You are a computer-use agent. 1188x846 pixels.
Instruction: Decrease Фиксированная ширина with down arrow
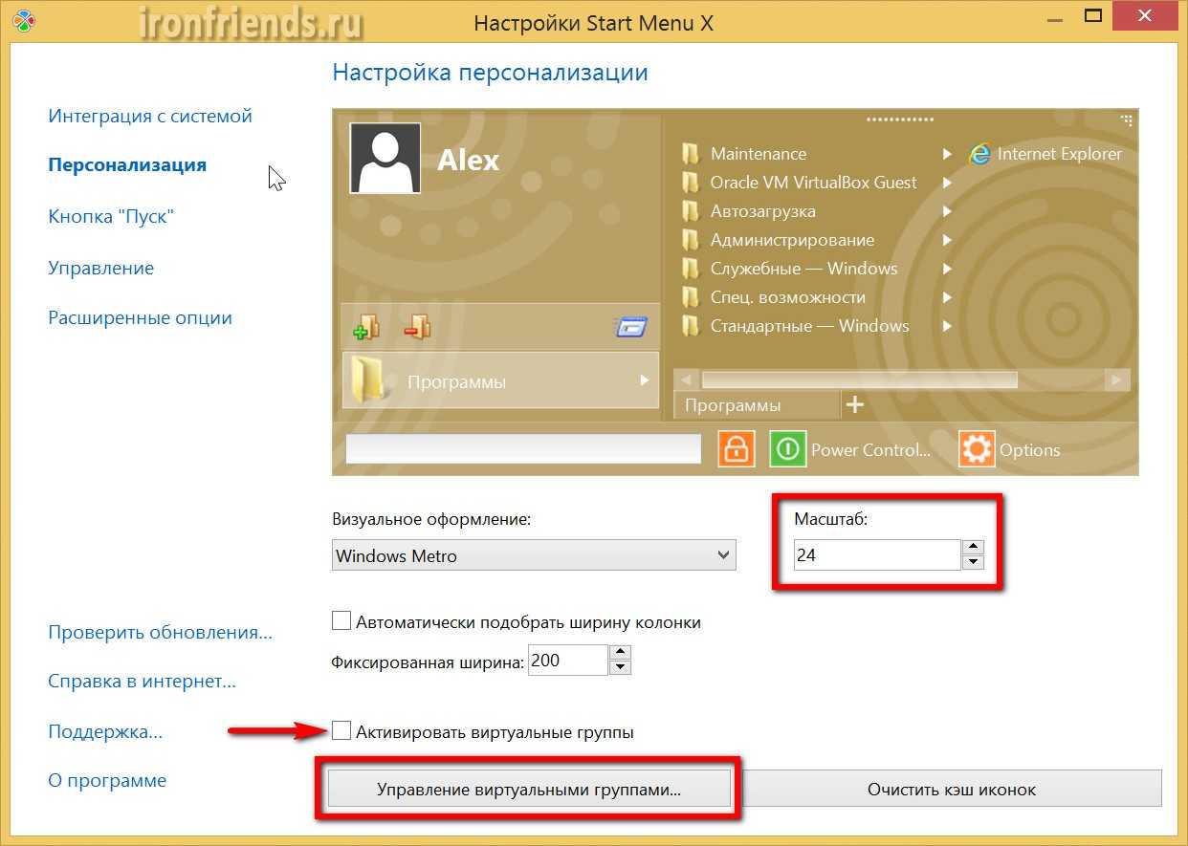[621, 668]
